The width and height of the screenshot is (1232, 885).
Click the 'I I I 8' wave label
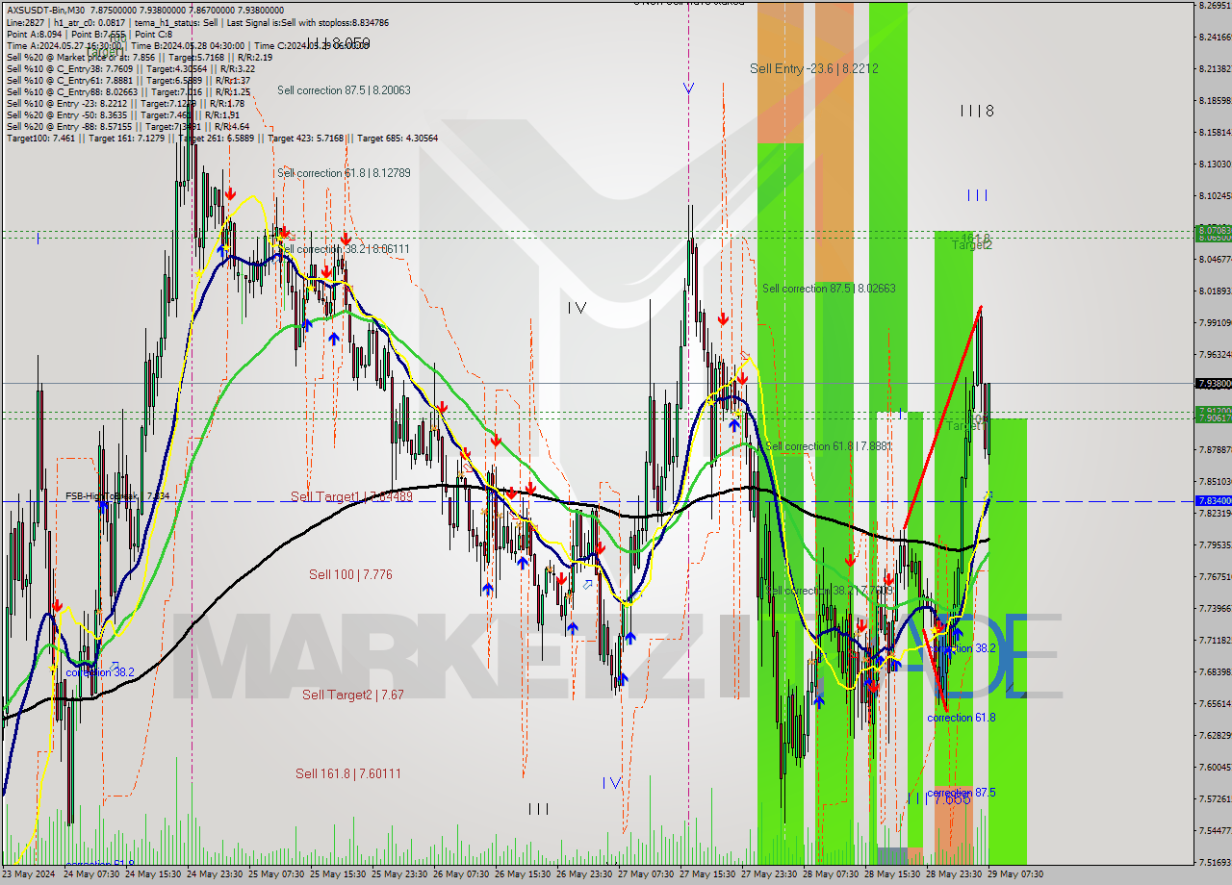click(977, 112)
